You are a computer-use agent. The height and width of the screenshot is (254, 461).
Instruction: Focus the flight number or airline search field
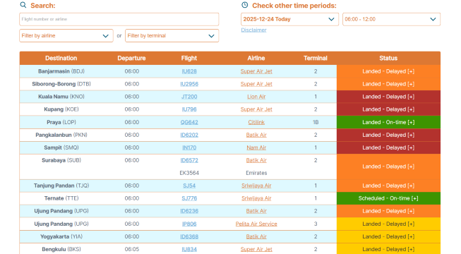click(119, 19)
